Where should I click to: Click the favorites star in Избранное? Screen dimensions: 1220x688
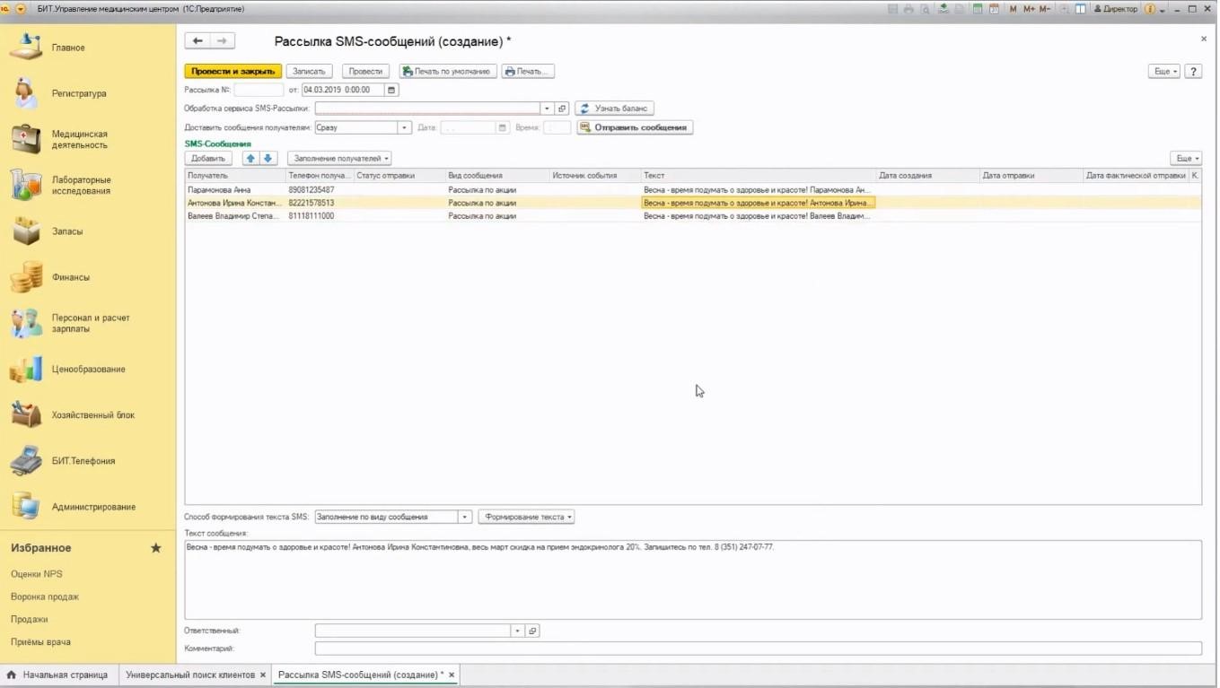[x=155, y=548]
